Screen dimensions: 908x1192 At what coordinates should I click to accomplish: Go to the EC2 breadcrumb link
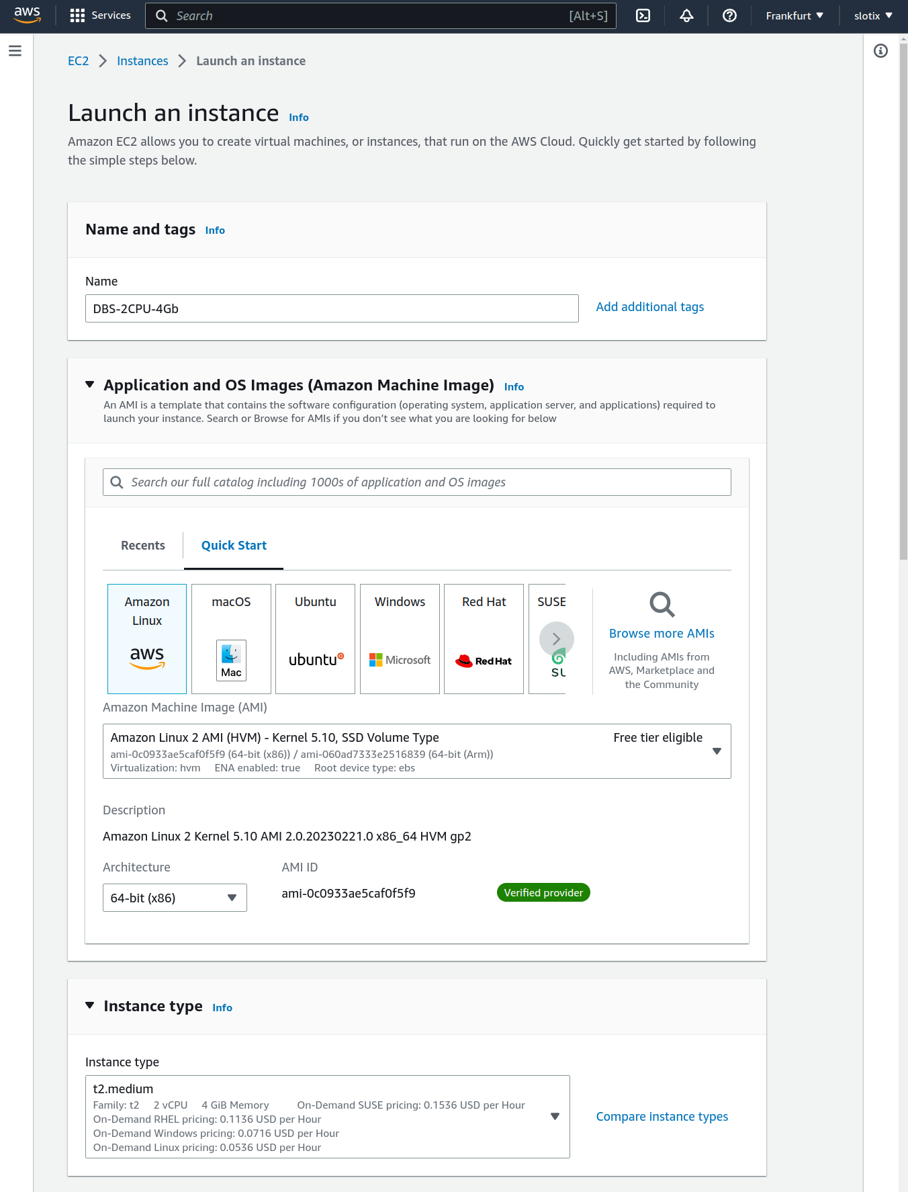[x=79, y=61]
